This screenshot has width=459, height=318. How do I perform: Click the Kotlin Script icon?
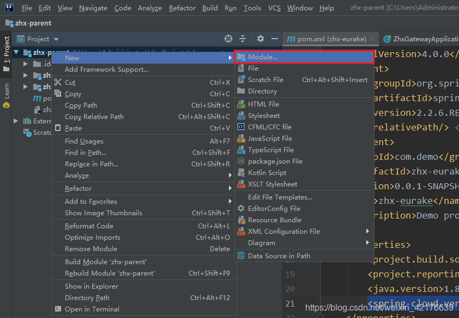click(241, 172)
